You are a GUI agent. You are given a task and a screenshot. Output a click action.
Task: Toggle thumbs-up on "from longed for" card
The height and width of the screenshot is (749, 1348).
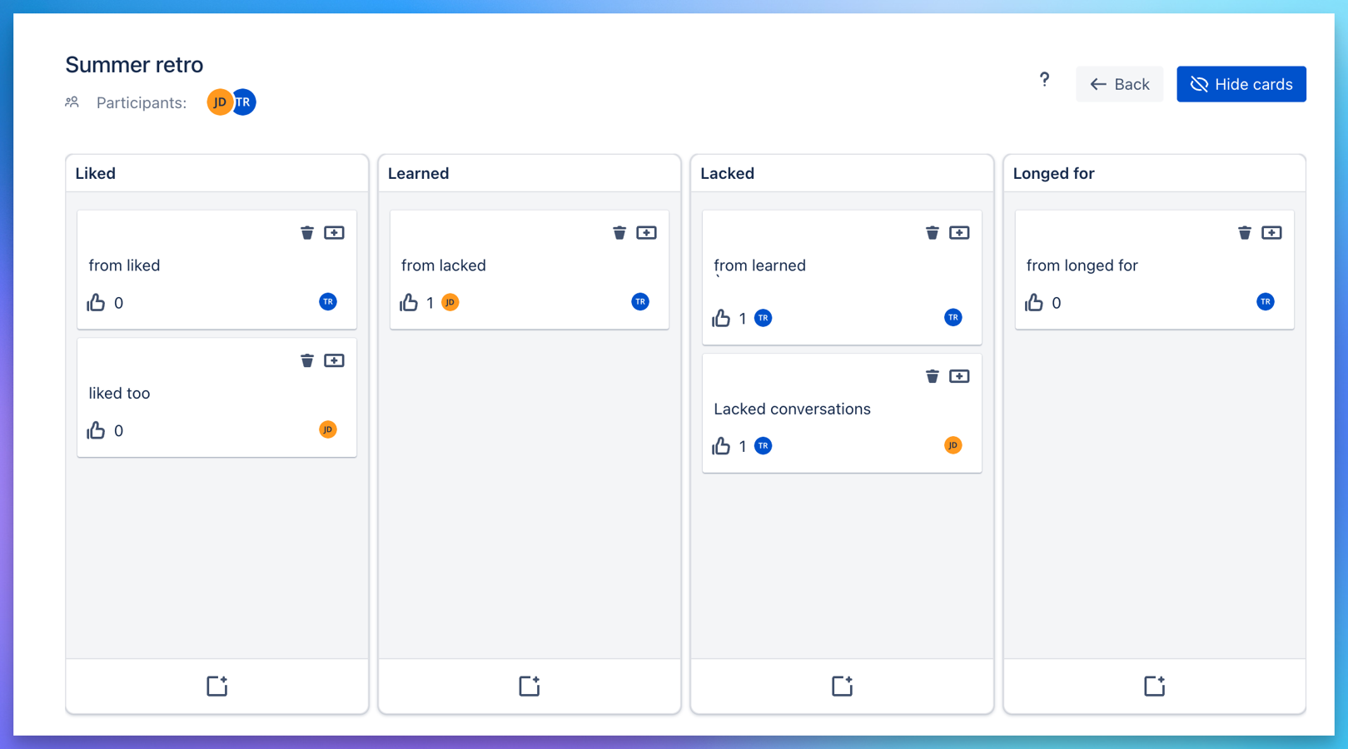tap(1034, 303)
